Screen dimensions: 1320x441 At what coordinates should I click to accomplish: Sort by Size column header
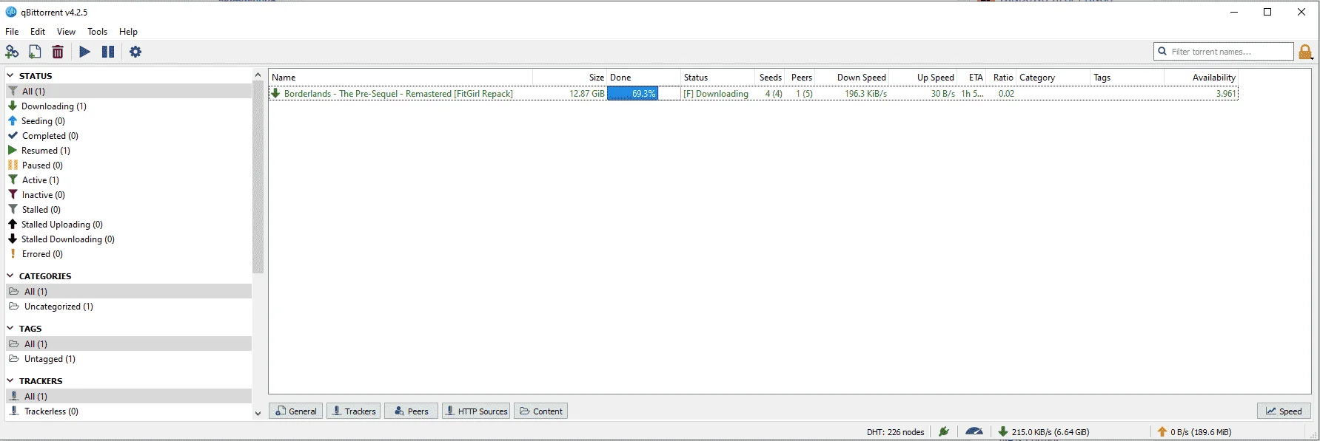click(570, 78)
